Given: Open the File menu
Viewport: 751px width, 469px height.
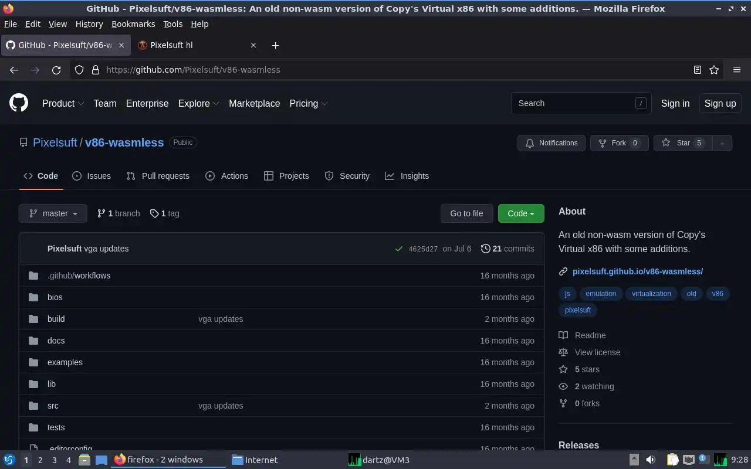Looking at the screenshot, I should point(11,24).
